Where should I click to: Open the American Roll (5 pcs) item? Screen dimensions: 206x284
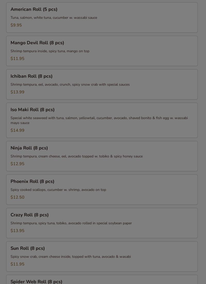click(102, 17)
